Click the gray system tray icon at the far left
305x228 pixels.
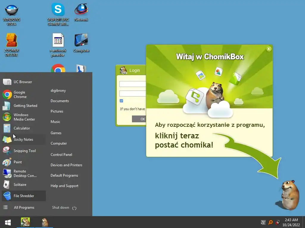click(263, 222)
